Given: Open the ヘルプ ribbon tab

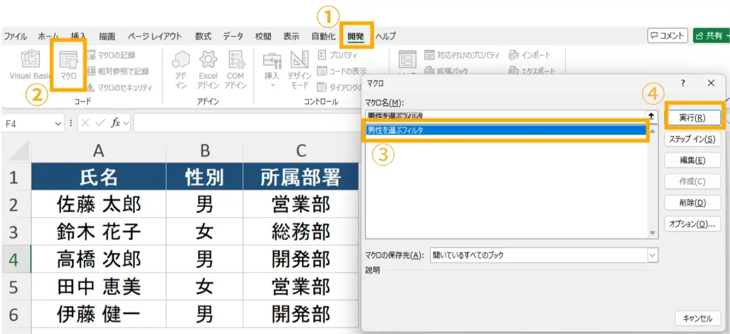Looking at the screenshot, I should point(386,36).
